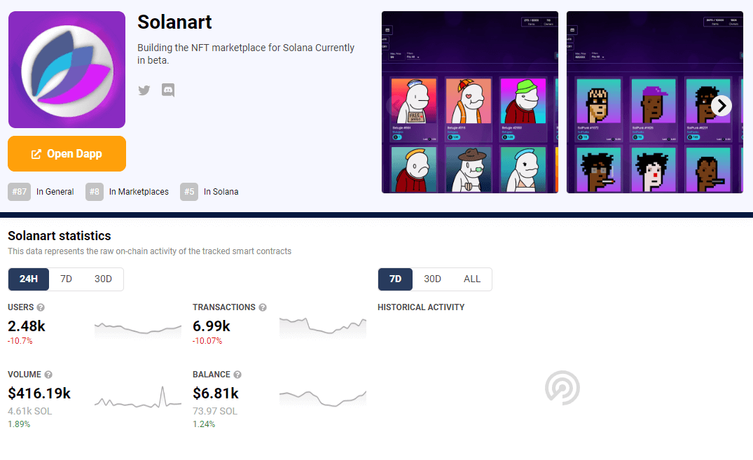The image size is (753, 460).
Task: Click the BALANCE help icon
Action: (237, 374)
